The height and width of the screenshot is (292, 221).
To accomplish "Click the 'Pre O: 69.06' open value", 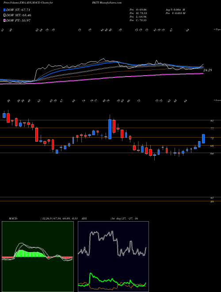I will pyautogui.click(x=138, y=10).
